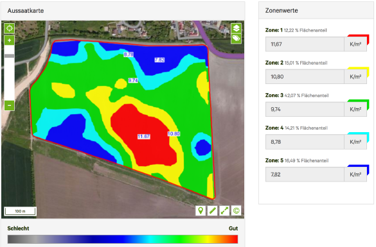Image resolution: width=376 pixels, height=247 pixels.
Task: Edit Zone 4 value field 8,78
Action: [x=305, y=142]
